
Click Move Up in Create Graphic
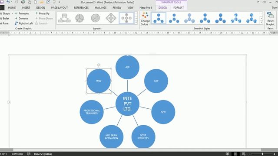pyautogui.click(x=42, y=13)
